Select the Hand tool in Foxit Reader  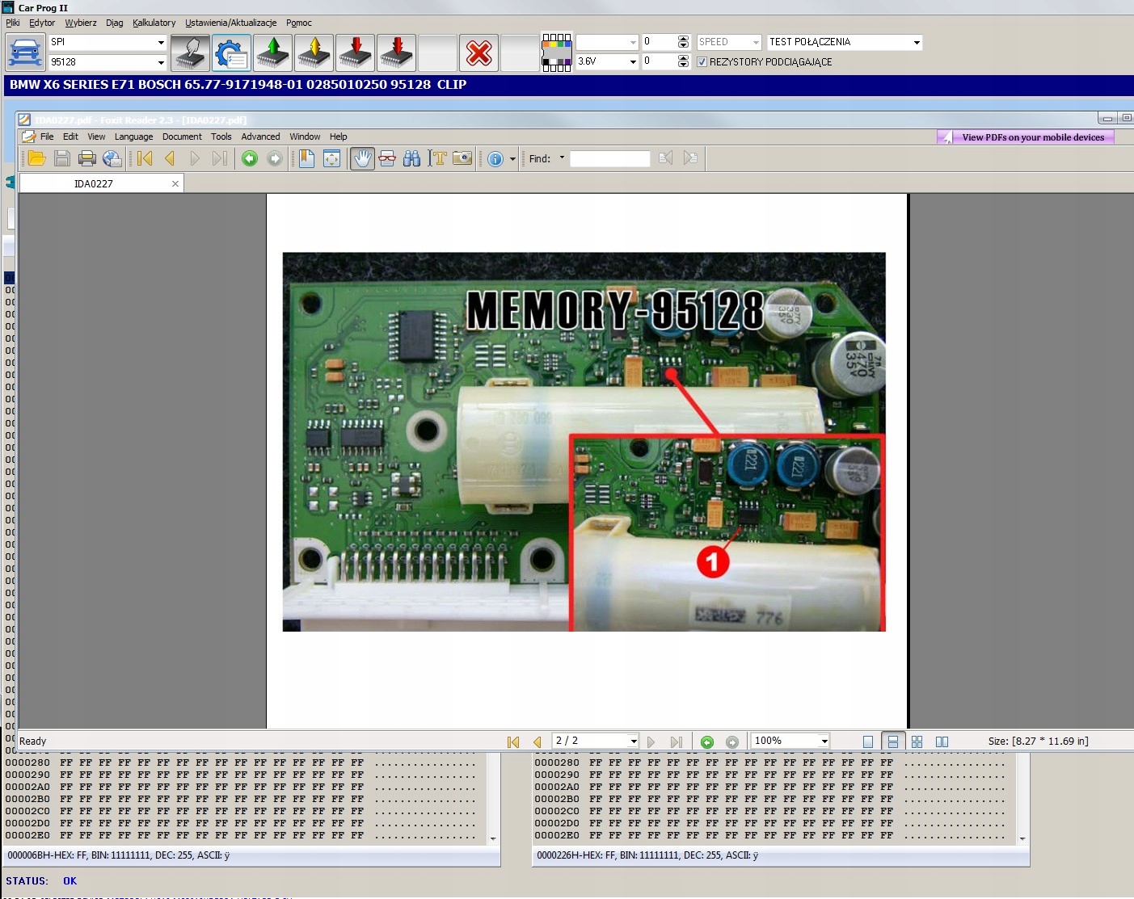(362, 158)
